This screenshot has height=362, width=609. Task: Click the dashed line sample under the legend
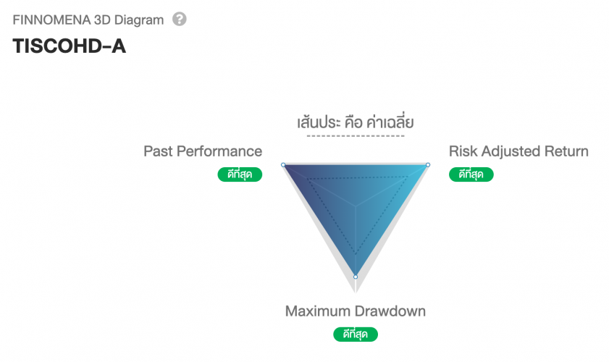point(355,135)
